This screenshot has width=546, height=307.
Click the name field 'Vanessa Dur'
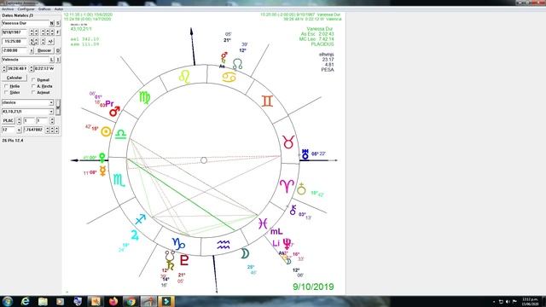[x=26, y=23]
